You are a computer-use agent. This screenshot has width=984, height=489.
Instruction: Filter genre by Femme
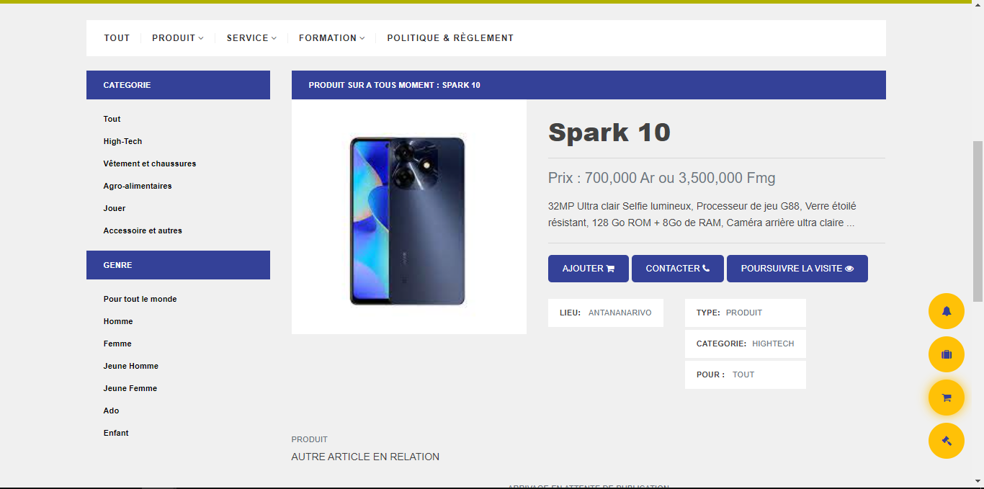[x=117, y=344]
